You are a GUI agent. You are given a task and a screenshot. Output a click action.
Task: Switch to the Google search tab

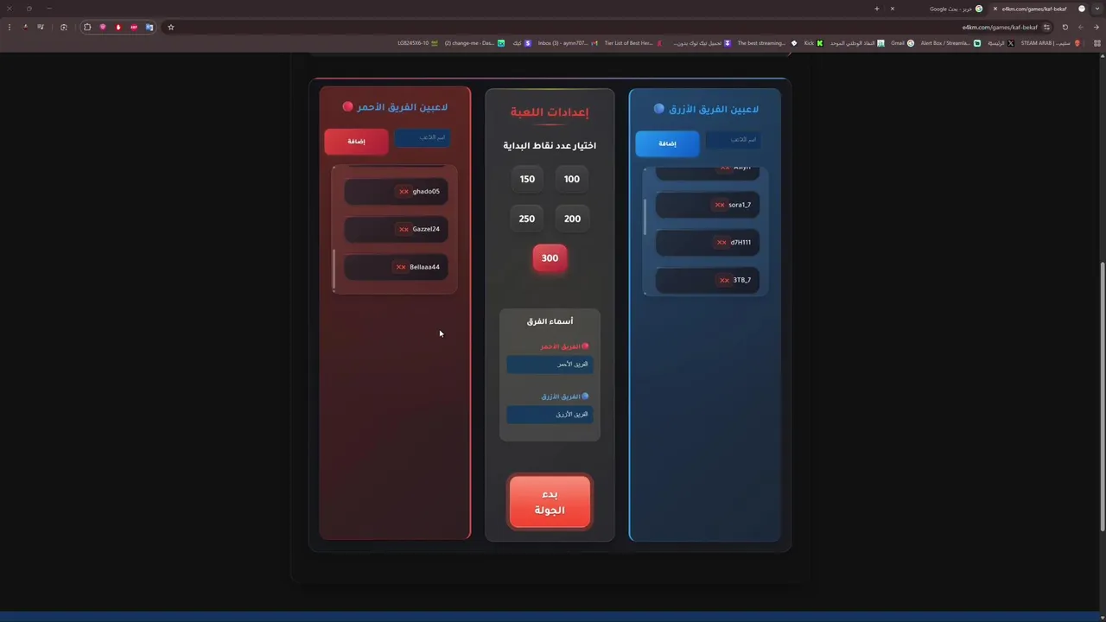[x=950, y=9]
